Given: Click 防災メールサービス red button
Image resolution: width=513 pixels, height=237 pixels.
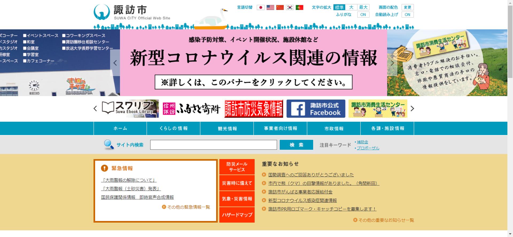Looking at the screenshot, I should pyautogui.click(x=237, y=167).
